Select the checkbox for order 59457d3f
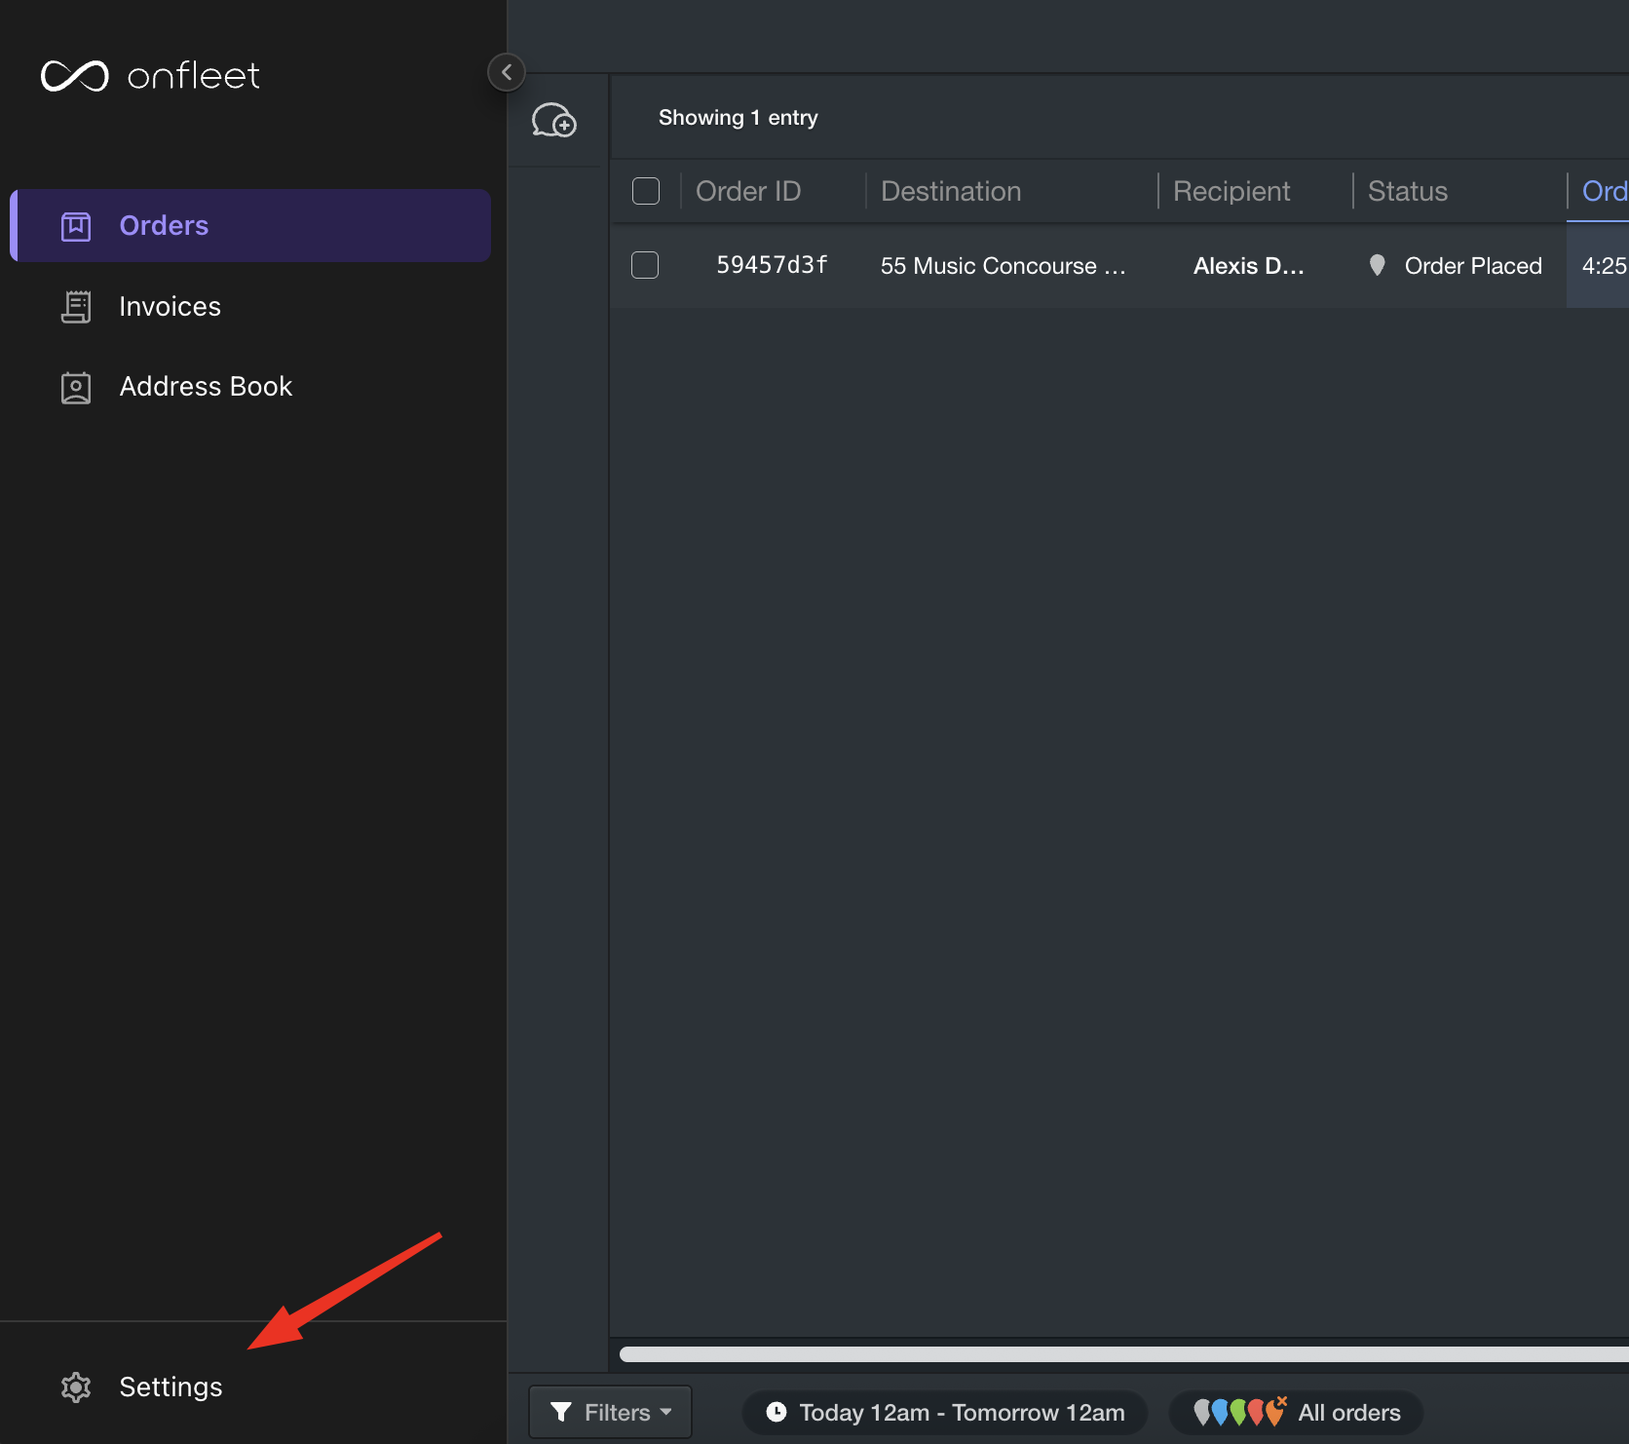Screen dimensions: 1629x1444 coord(645,265)
